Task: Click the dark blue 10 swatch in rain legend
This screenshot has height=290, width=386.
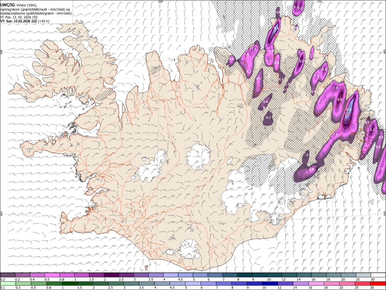Action: [270, 283]
